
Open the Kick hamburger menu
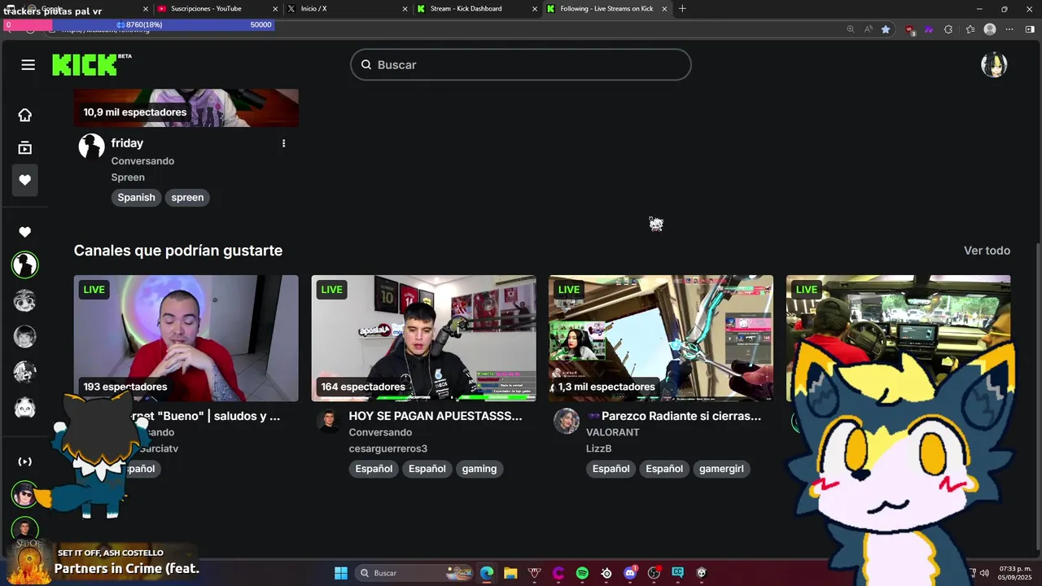(28, 64)
